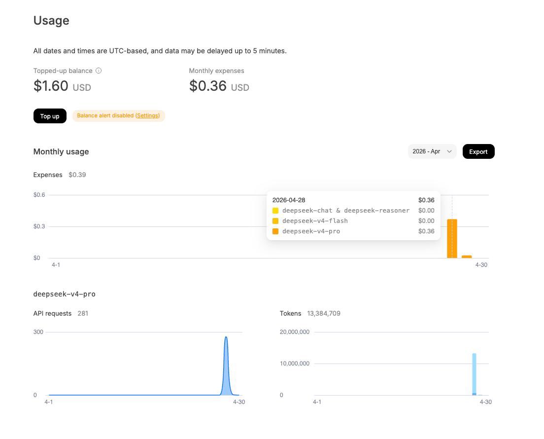Click the UTC-based dates notice text
The height and width of the screenshot is (439, 544).
pos(160,51)
